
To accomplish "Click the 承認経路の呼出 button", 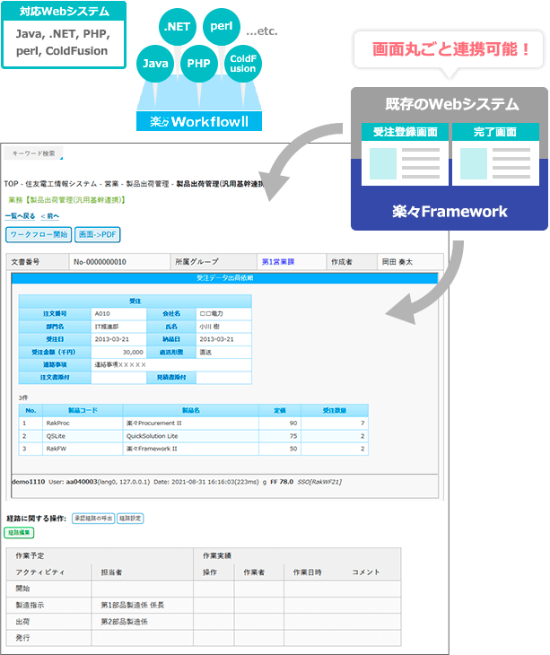I will 93,519.
